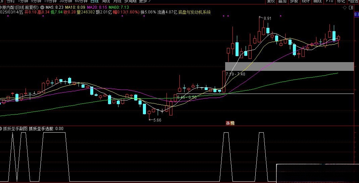Open the dropdown arrow beside 中原内配 title
359x183 pixels.
(x=42, y=7)
